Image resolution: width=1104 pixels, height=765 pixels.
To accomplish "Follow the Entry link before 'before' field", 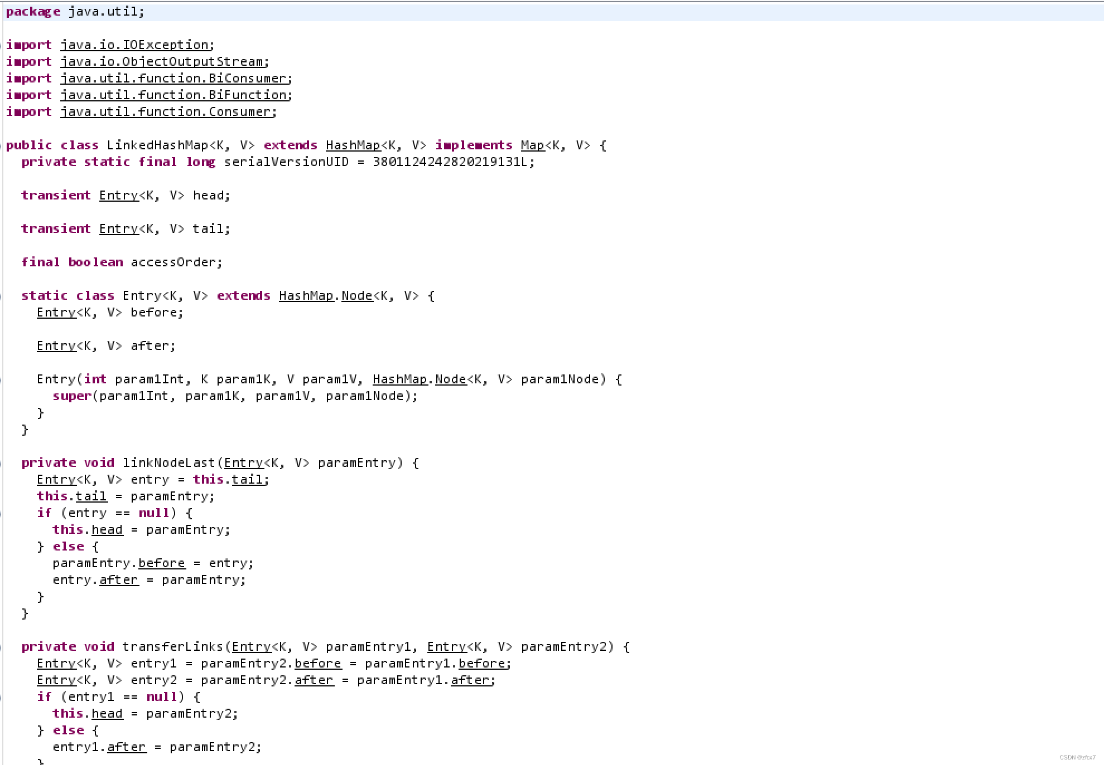I will click(56, 312).
